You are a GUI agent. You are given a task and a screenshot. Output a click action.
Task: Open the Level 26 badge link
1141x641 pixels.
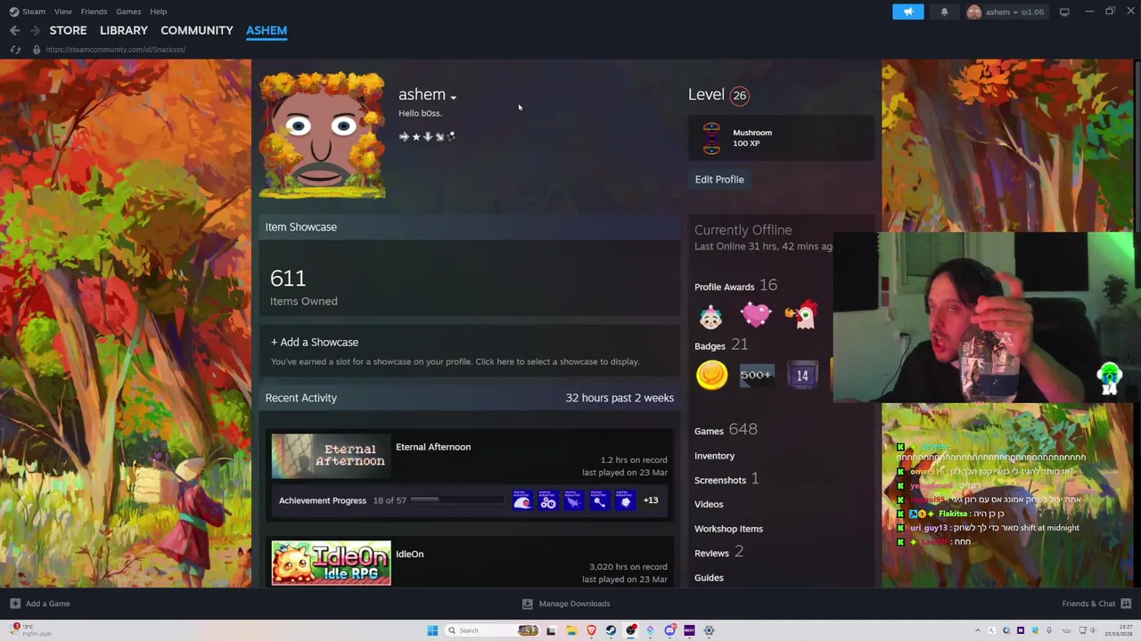[718, 94]
